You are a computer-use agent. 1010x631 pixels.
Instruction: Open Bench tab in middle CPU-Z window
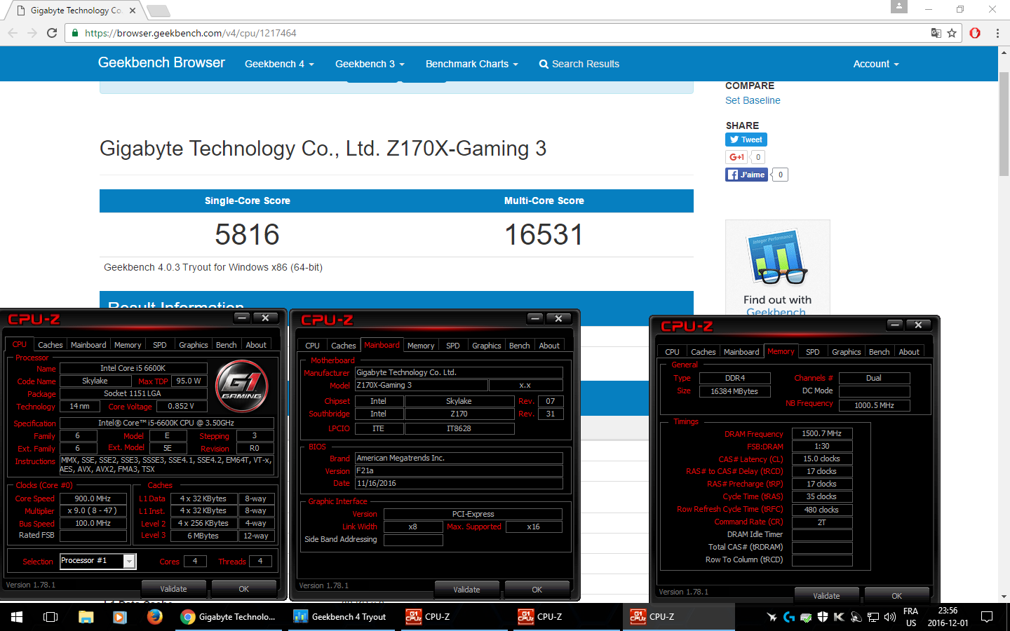point(520,346)
